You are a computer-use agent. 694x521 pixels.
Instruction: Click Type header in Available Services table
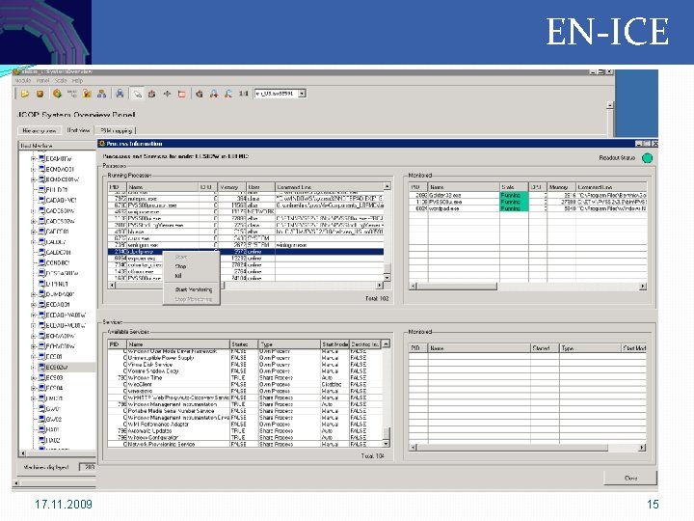coord(289,344)
